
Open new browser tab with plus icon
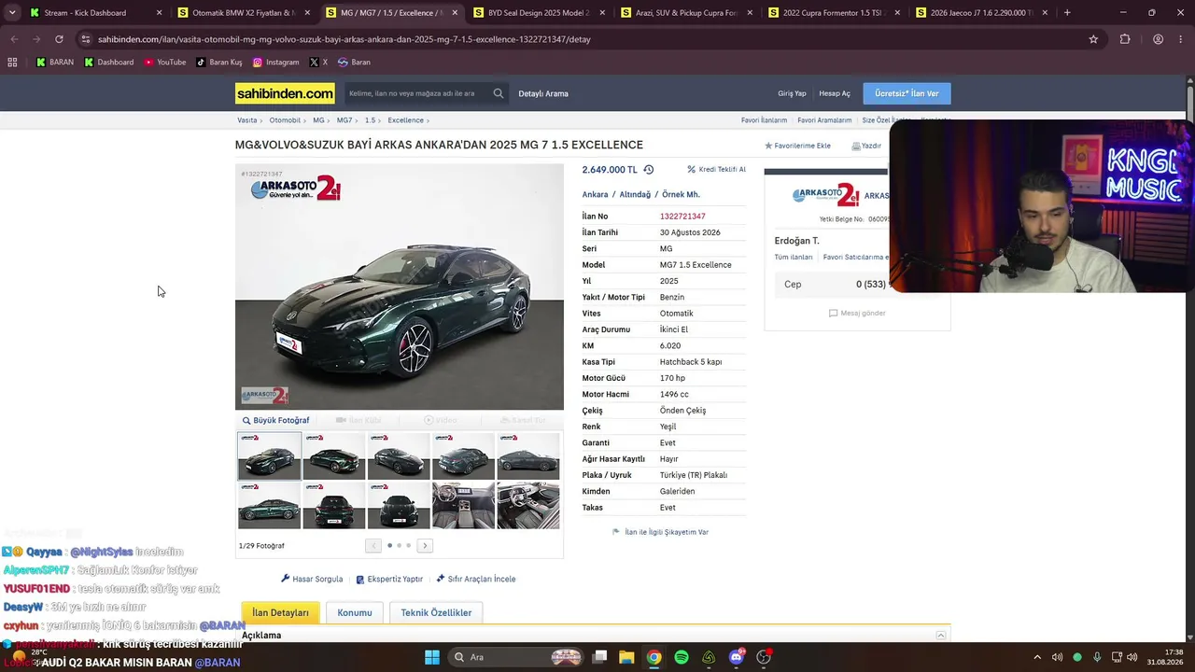(1067, 13)
